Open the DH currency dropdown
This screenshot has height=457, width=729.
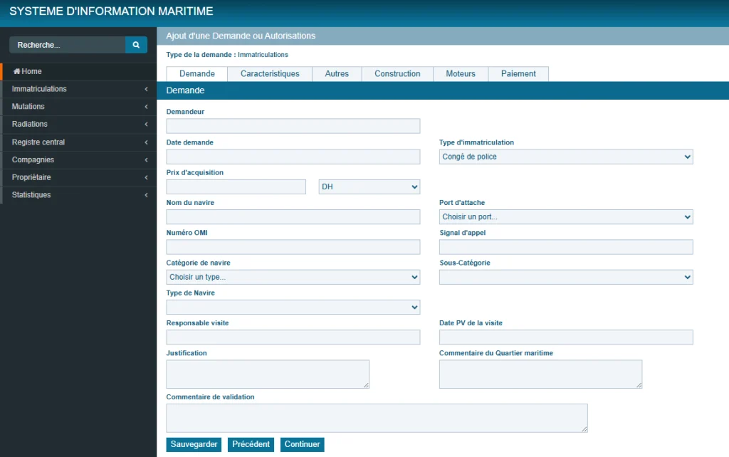click(369, 187)
